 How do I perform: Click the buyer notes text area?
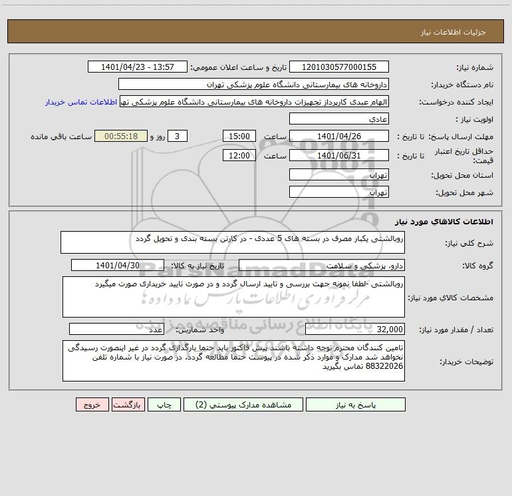[233, 361]
